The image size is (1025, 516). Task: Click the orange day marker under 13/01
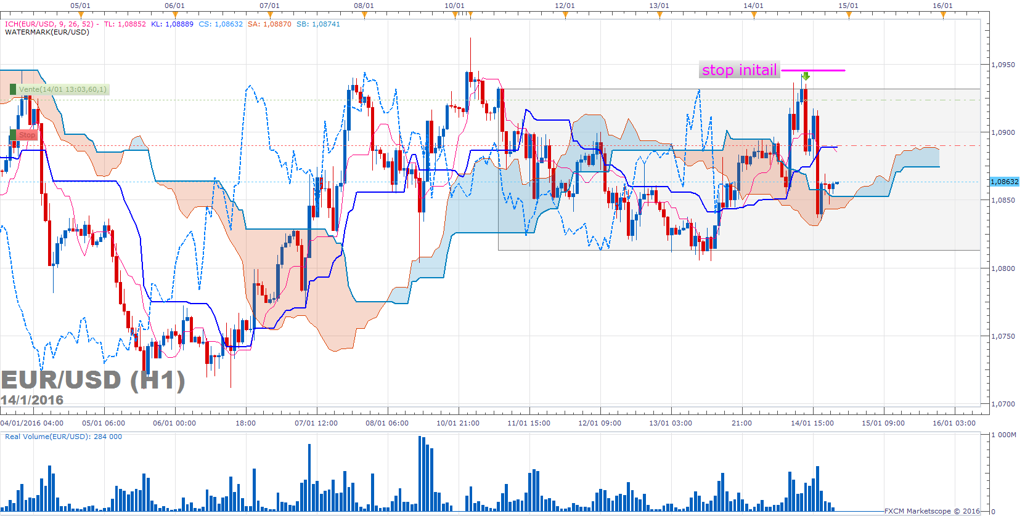[x=659, y=15]
